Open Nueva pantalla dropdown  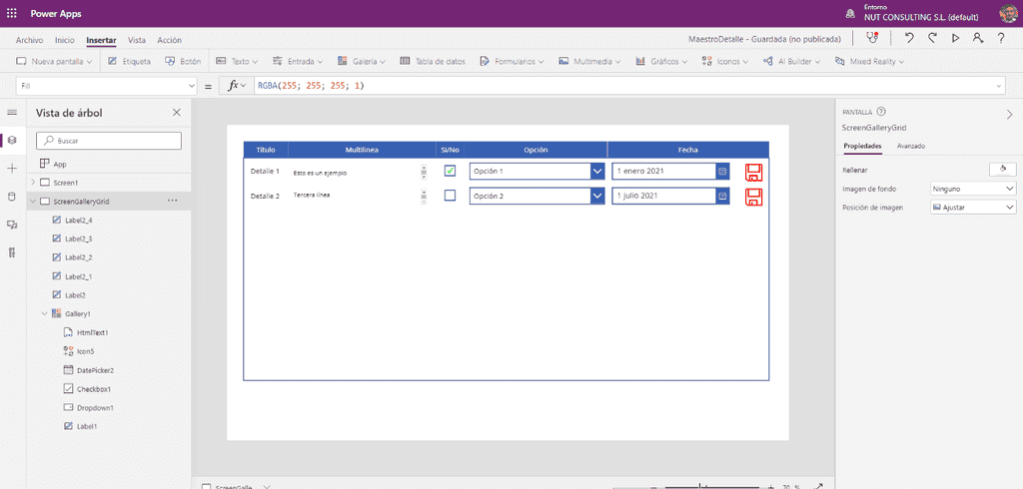coord(54,61)
